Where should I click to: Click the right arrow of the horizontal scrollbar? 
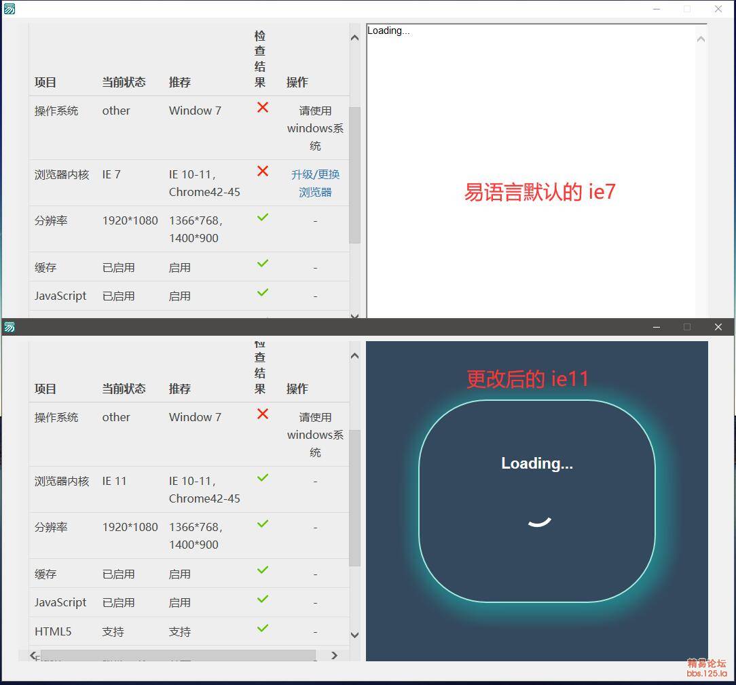click(x=334, y=655)
